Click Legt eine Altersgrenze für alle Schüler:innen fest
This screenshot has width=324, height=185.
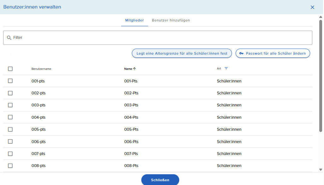(x=182, y=53)
